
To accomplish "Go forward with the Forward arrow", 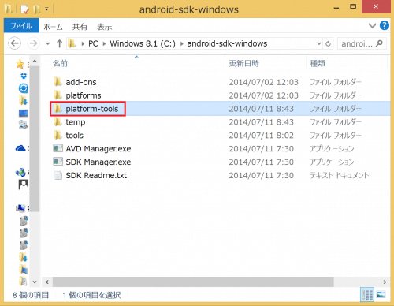I will point(33,43).
